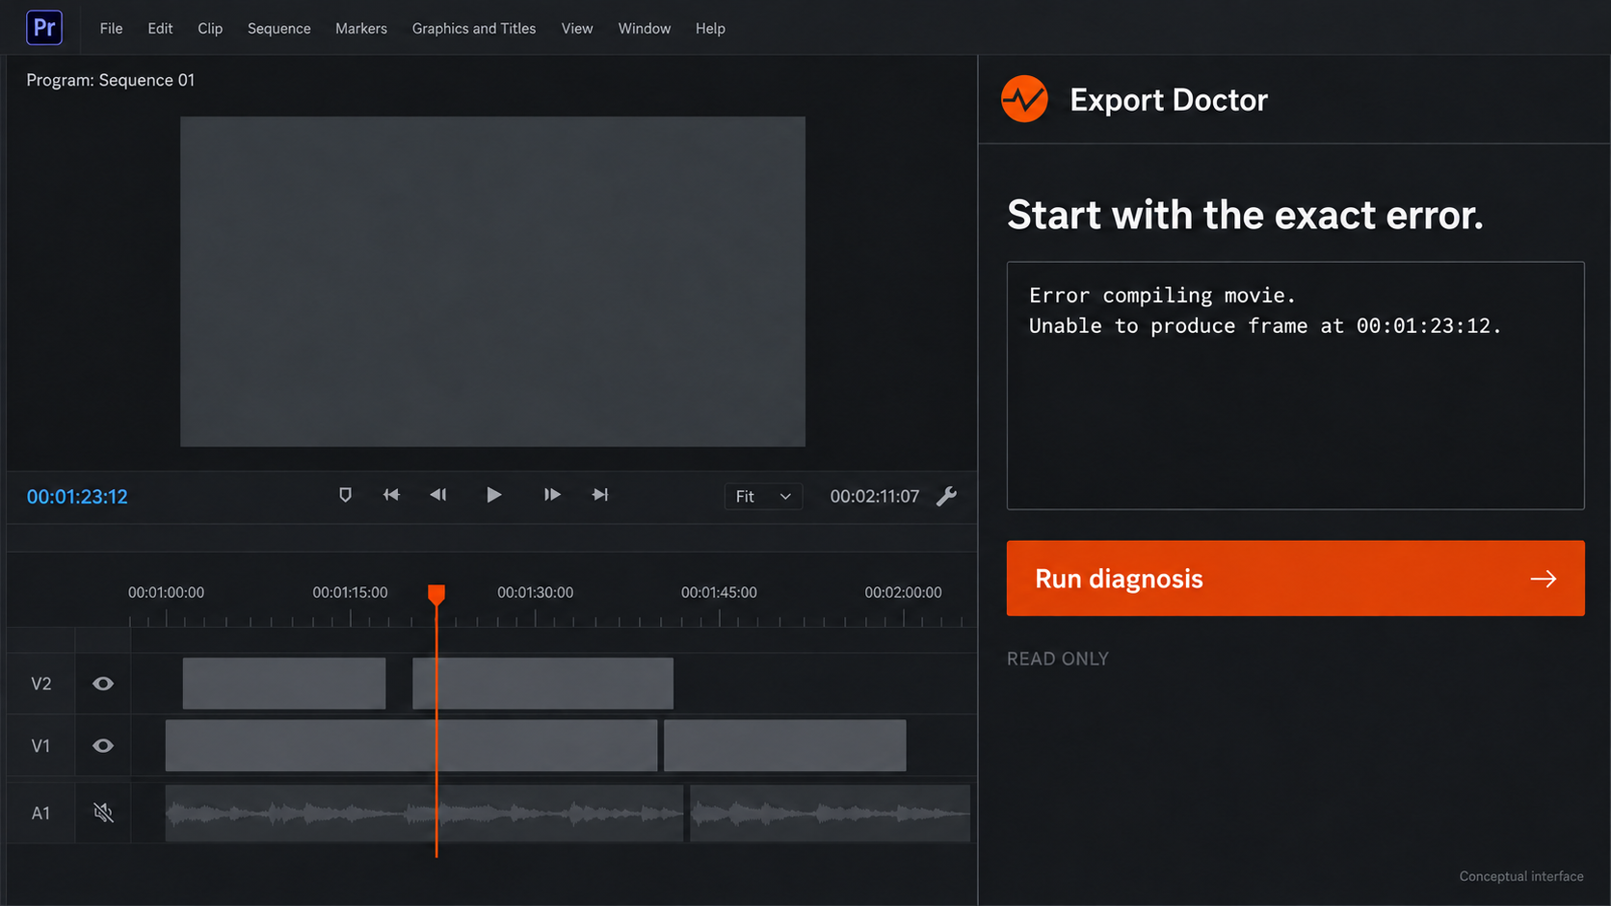The width and height of the screenshot is (1611, 906).
Task: Select the V2 track label
Action: click(40, 684)
